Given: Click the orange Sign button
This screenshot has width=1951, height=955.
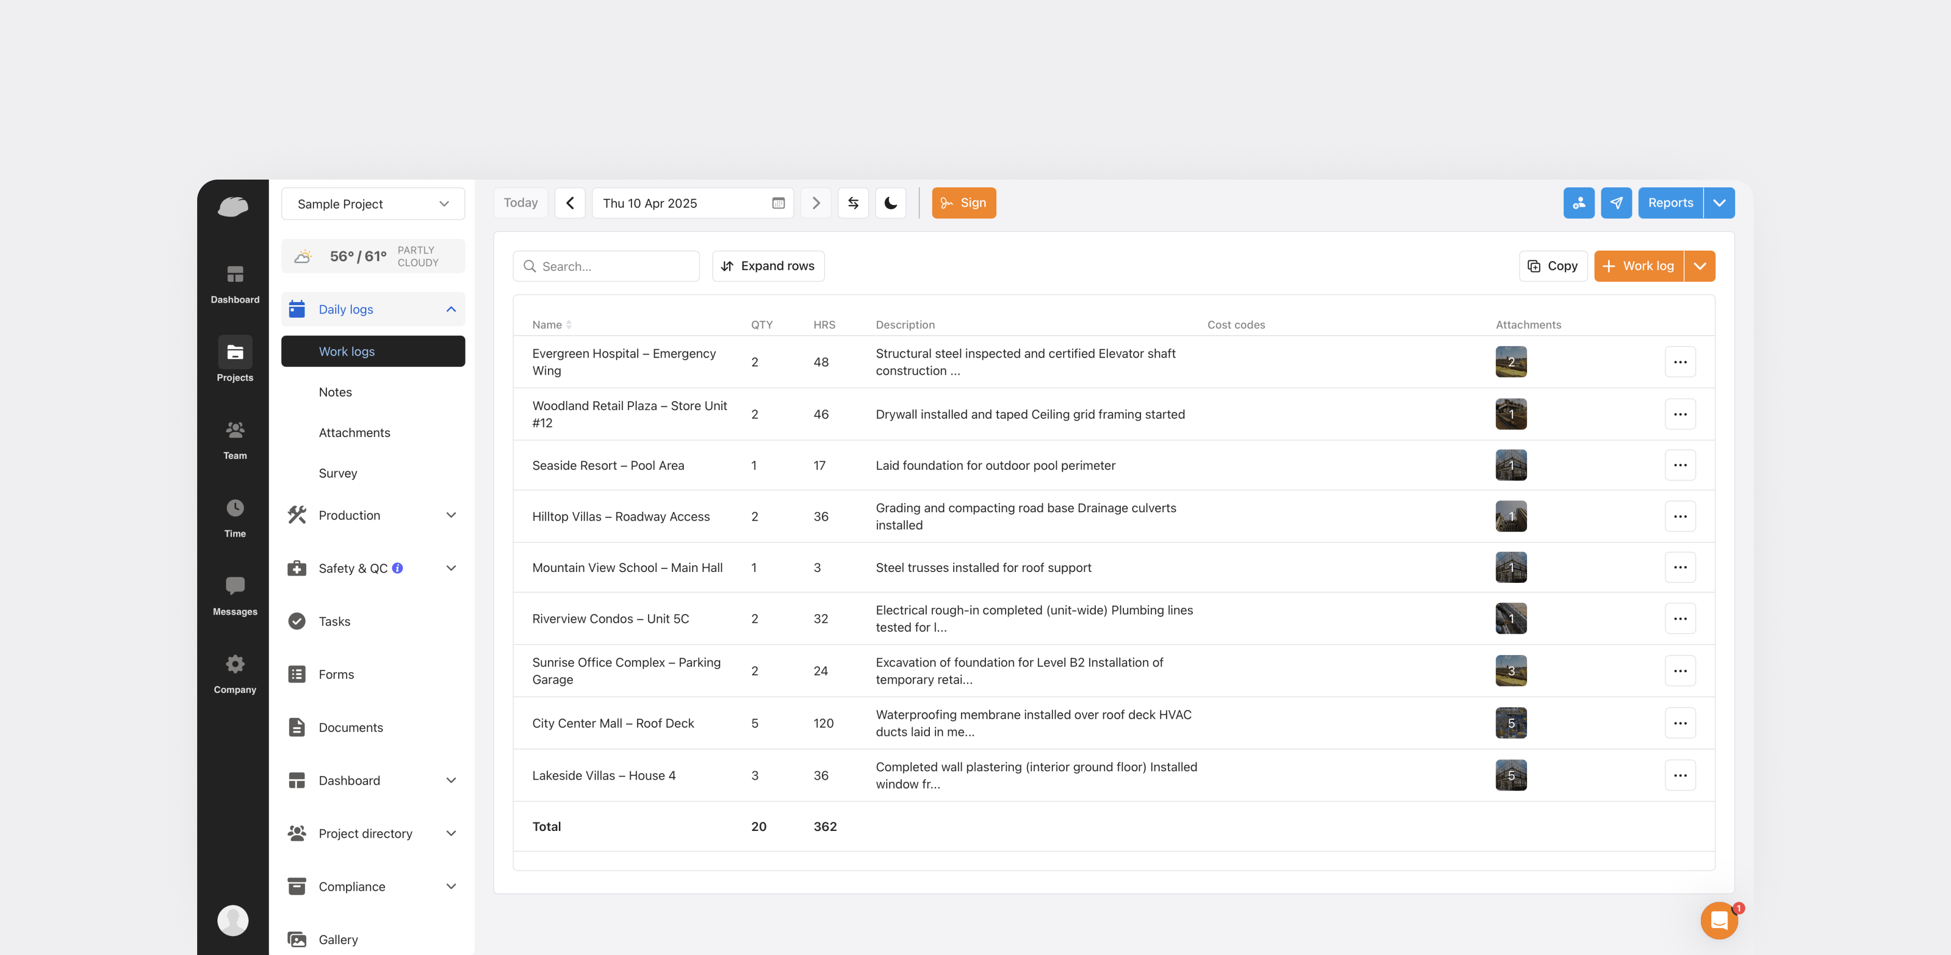Looking at the screenshot, I should pyautogui.click(x=964, y=203).
